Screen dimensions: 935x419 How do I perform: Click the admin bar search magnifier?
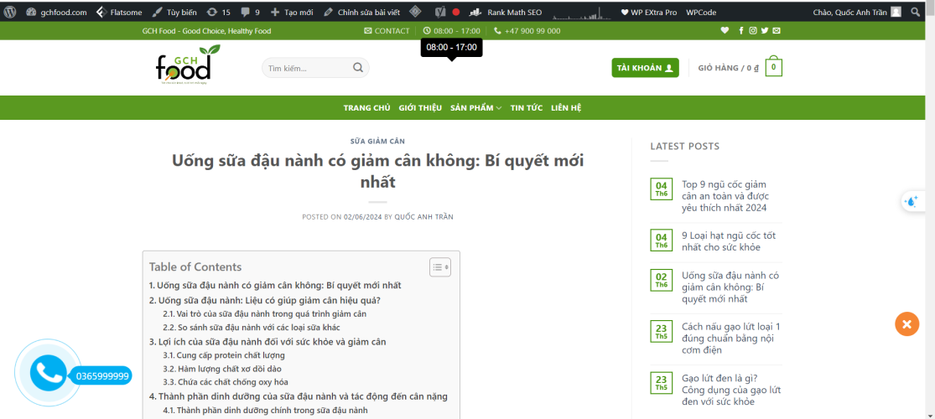point(916,12)
